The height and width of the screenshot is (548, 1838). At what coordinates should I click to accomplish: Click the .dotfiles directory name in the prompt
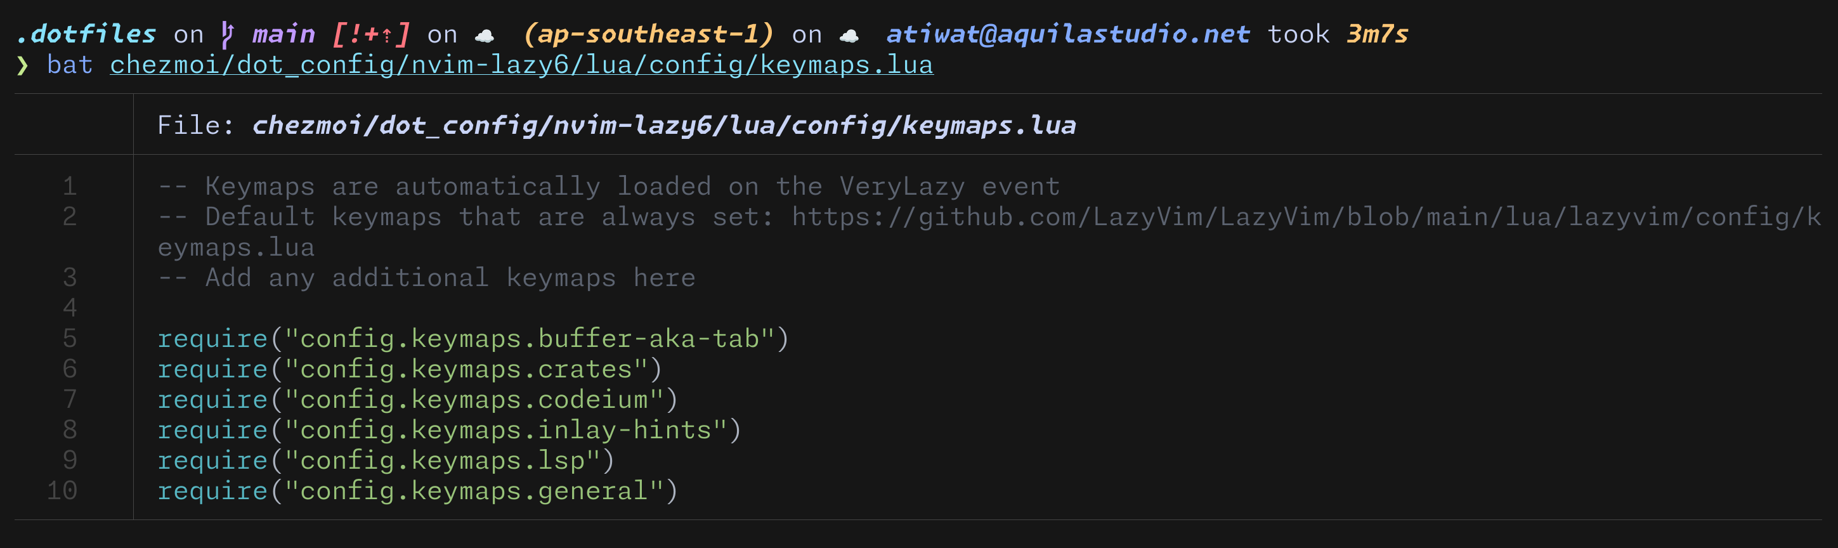click(86, 34)
